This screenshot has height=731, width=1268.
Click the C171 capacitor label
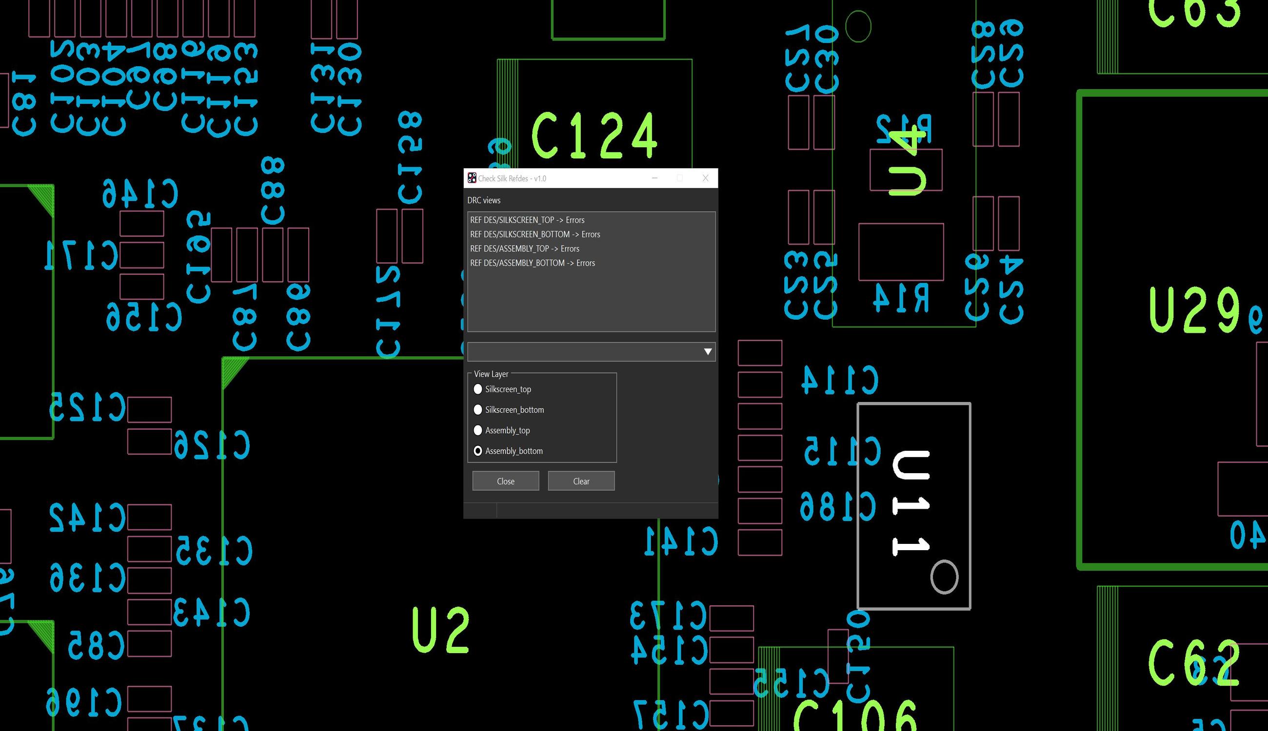coord(81,255)
